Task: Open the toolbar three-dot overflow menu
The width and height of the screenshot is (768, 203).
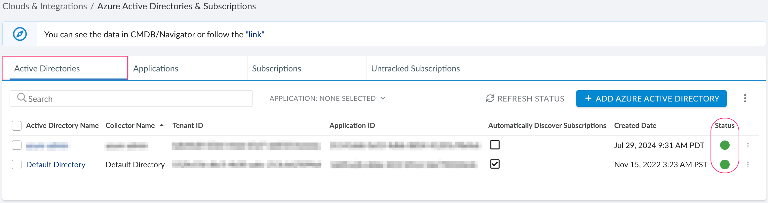Action: pyautogui.click(x=745, y=98)
